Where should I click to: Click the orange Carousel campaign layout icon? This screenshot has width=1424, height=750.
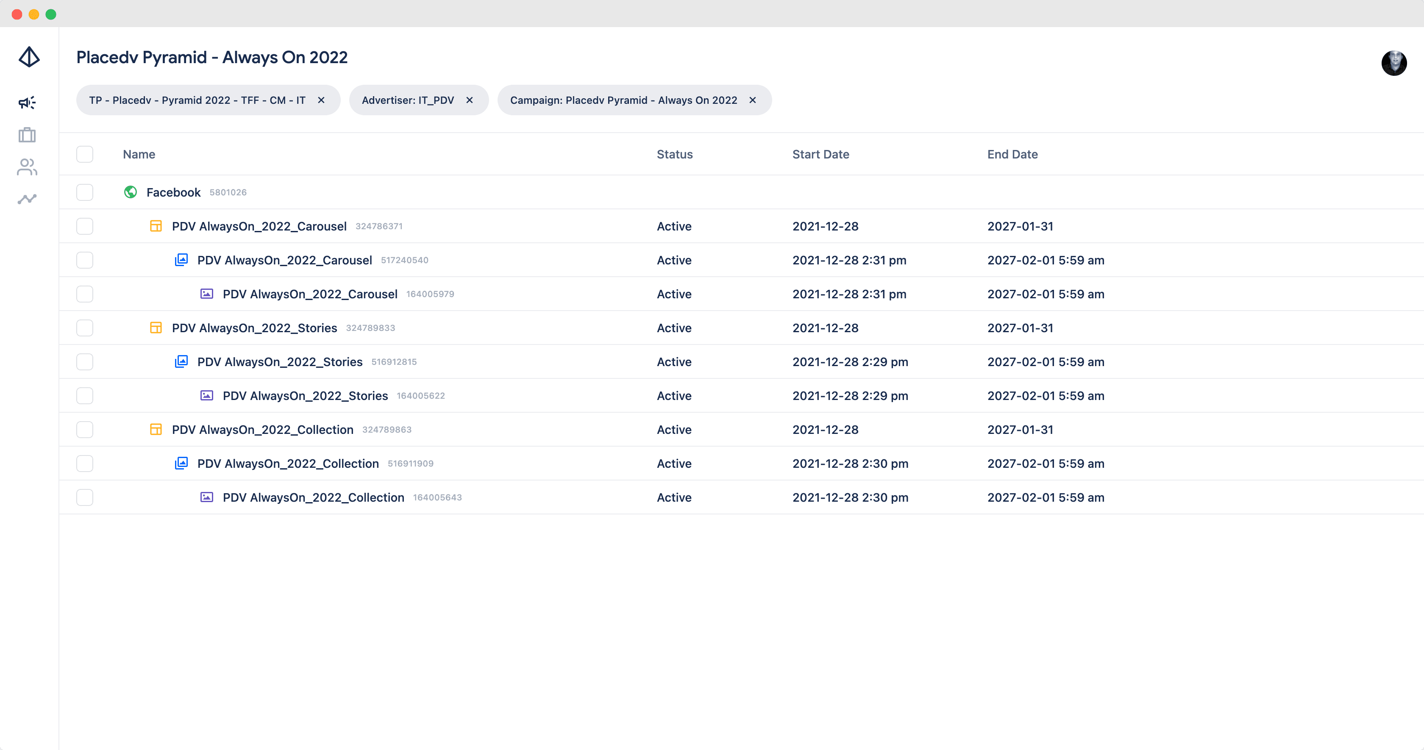156,226
